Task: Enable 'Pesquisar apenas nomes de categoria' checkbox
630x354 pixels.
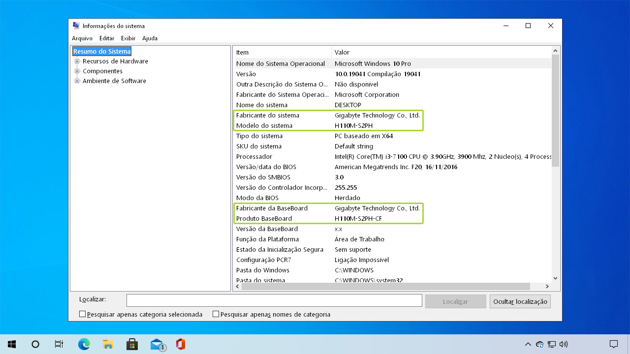Action: pos(216,314)
